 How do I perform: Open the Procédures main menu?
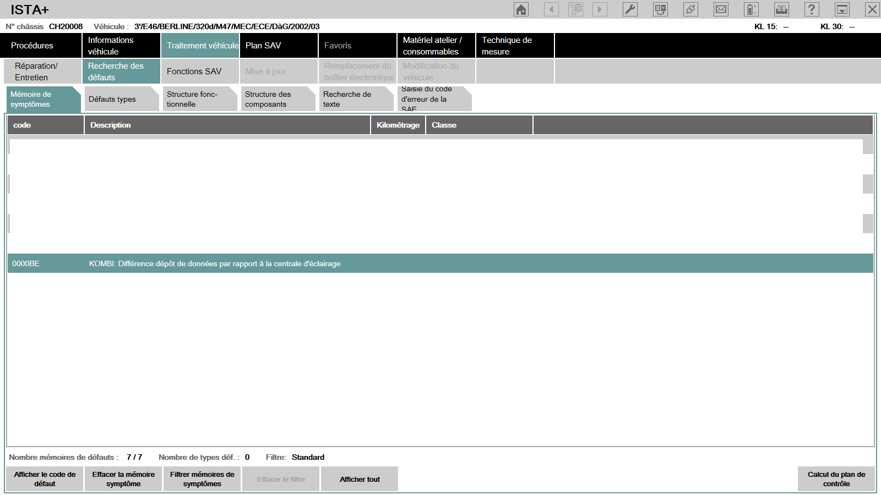[41, 46]
